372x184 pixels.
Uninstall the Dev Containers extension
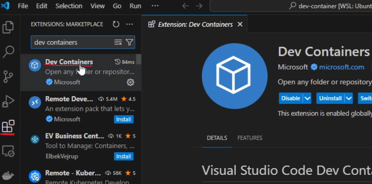[x=330, y=98]
